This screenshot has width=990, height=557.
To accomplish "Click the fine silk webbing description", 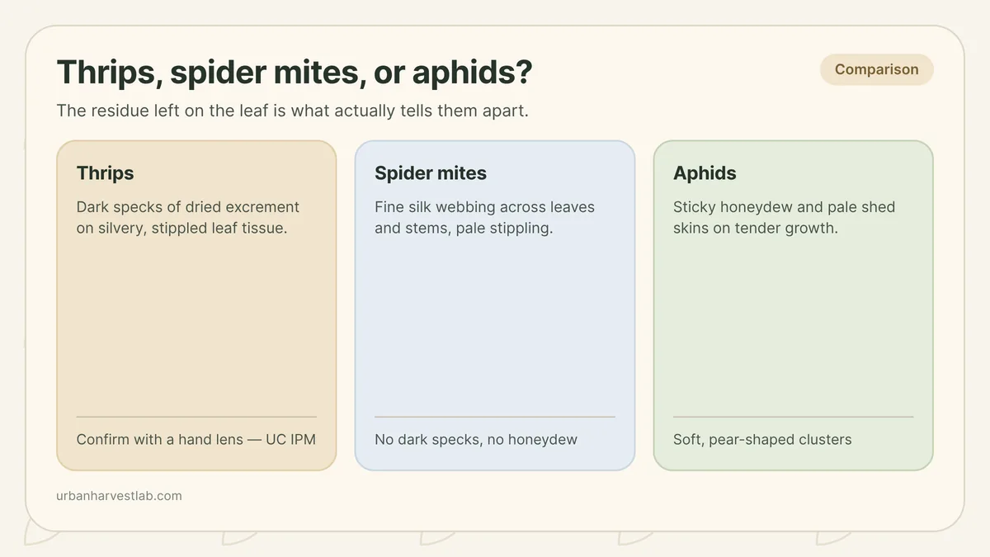I will coord(484,218).
